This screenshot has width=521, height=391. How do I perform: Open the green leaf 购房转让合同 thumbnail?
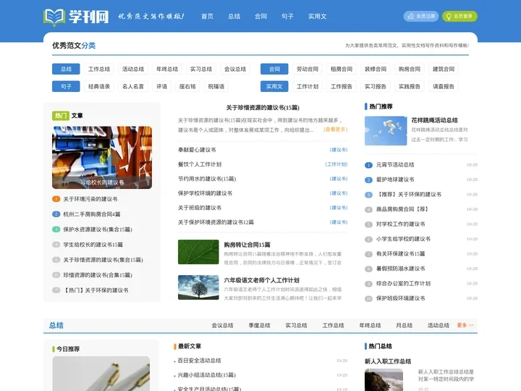[x=198, y=252]
